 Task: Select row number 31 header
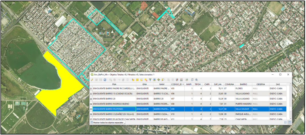(x=91, y=88)
